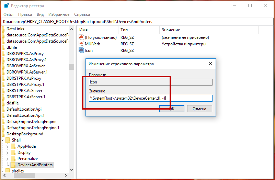
Task: Click the shellex folder icon
Action: (8, 171)
